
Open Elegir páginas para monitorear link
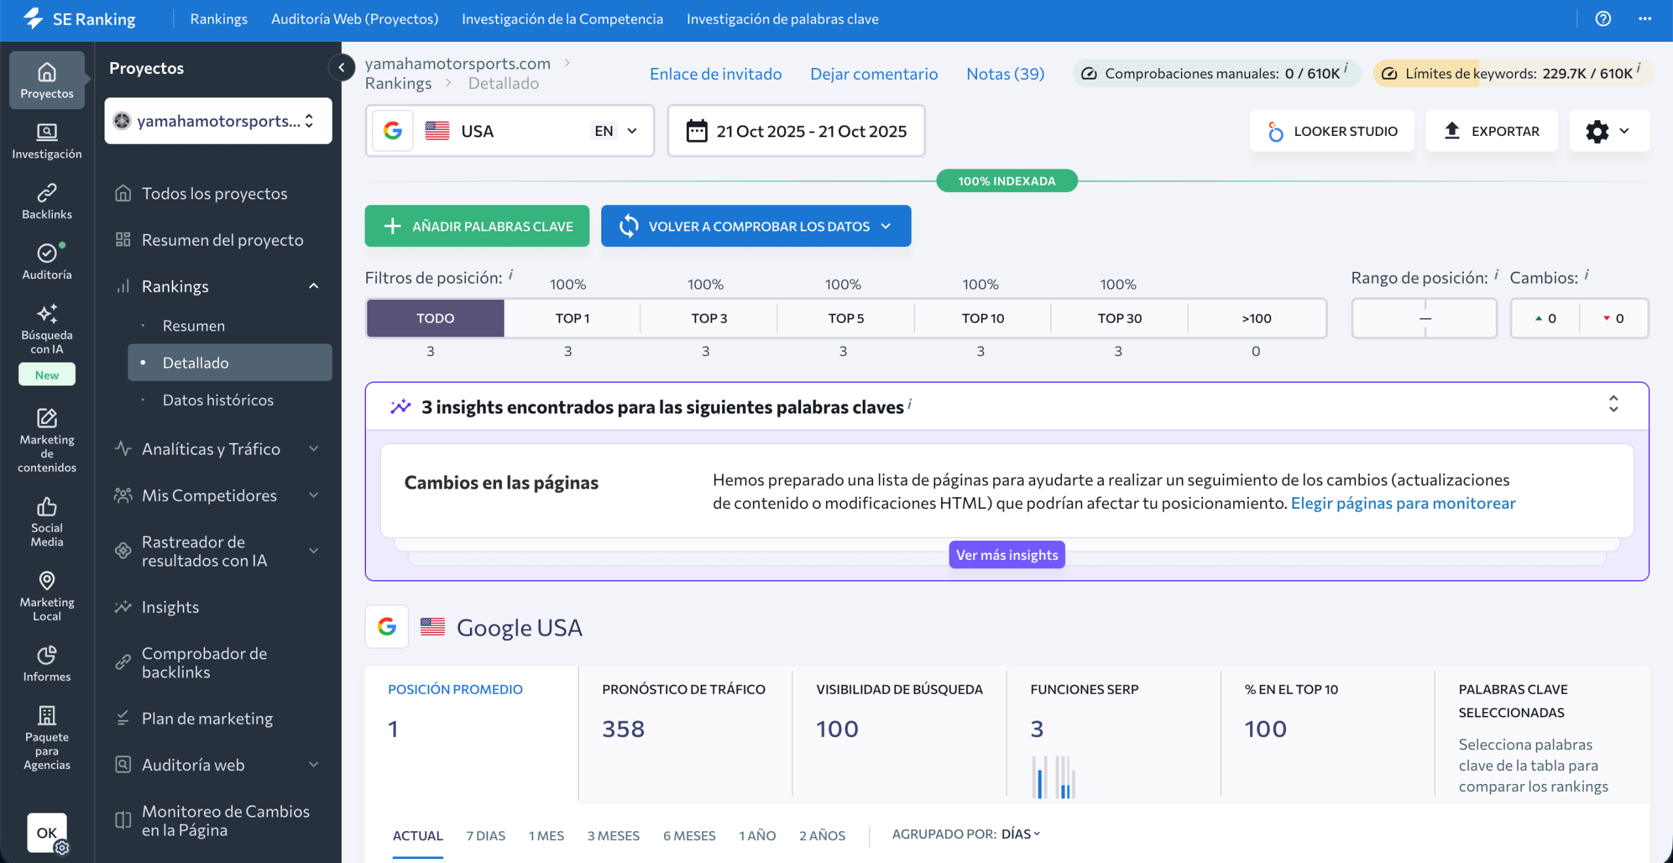click(1403, 503)
